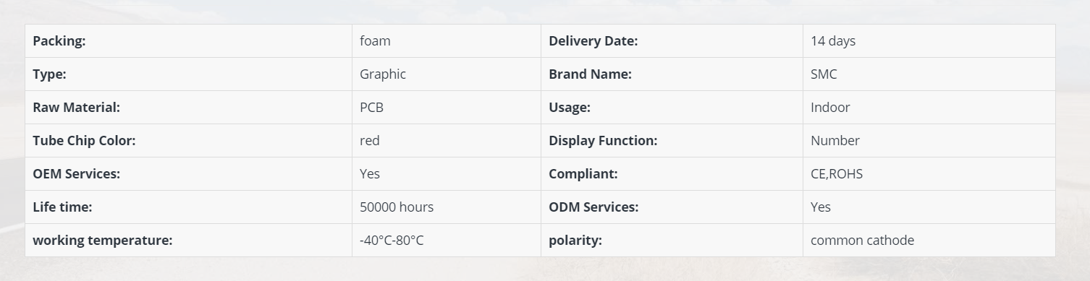Select the red chip color value
This screenshot has height=281, width=1090.
click(369, 141)
